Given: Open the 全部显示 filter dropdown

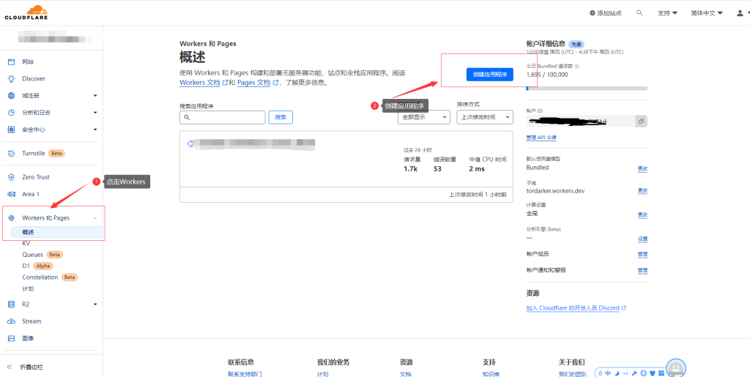Looking at the screenshot, I should tap(424, 117).
